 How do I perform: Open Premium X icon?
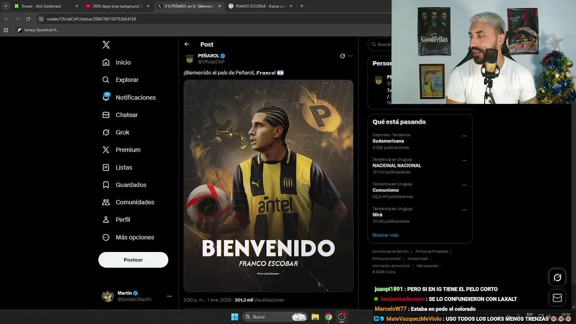click(106, 150)
